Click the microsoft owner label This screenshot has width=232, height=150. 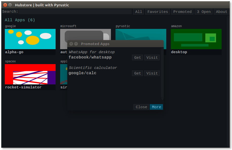[x=68, y=26]
